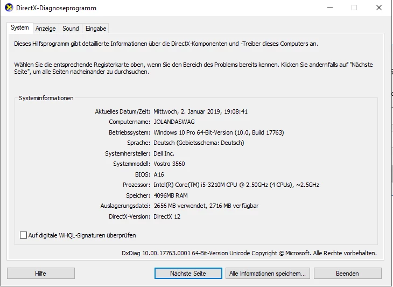Go to Nächste Seite
This screenshot has height=287, width=393.
[x=188, y=273]
